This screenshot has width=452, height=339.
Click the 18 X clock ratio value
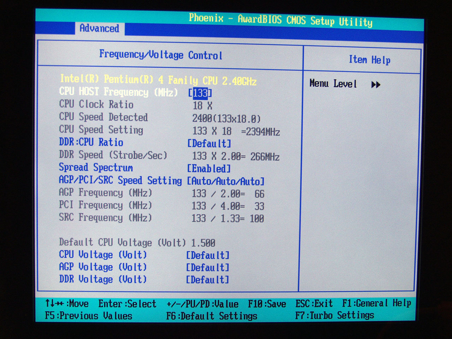(203, 106)
